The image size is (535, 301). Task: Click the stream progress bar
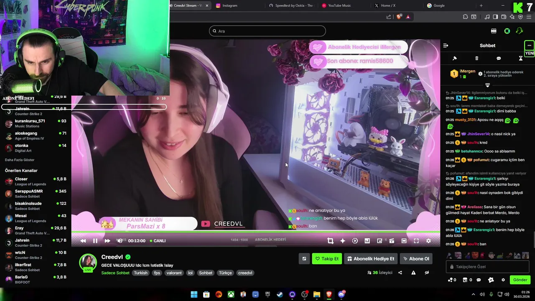255,232
